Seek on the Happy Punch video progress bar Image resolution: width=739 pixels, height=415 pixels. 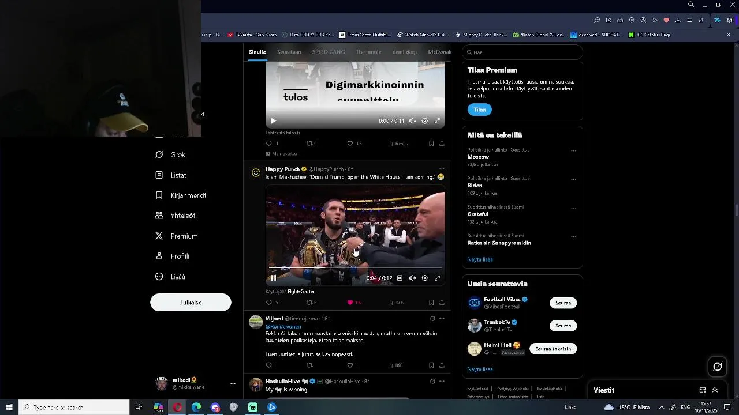click(355, 267)
